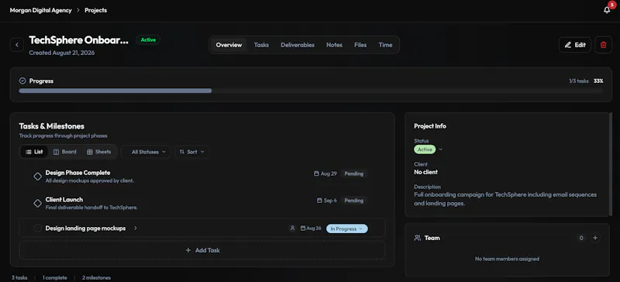The width and height of the screenshot is (620, 282).
Task: Click the No client text
Action: [425, 172]
